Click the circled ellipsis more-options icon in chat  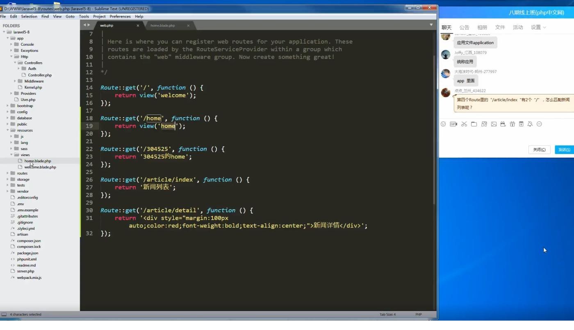click(x=539, y=124)
